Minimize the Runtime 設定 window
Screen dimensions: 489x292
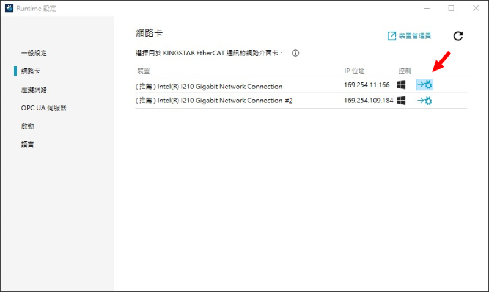coord(427,9)
